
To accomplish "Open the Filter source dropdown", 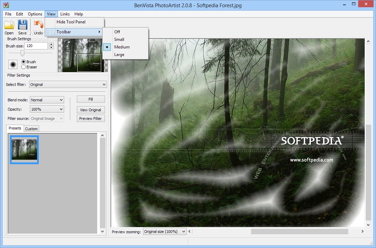I will (47, 119).
